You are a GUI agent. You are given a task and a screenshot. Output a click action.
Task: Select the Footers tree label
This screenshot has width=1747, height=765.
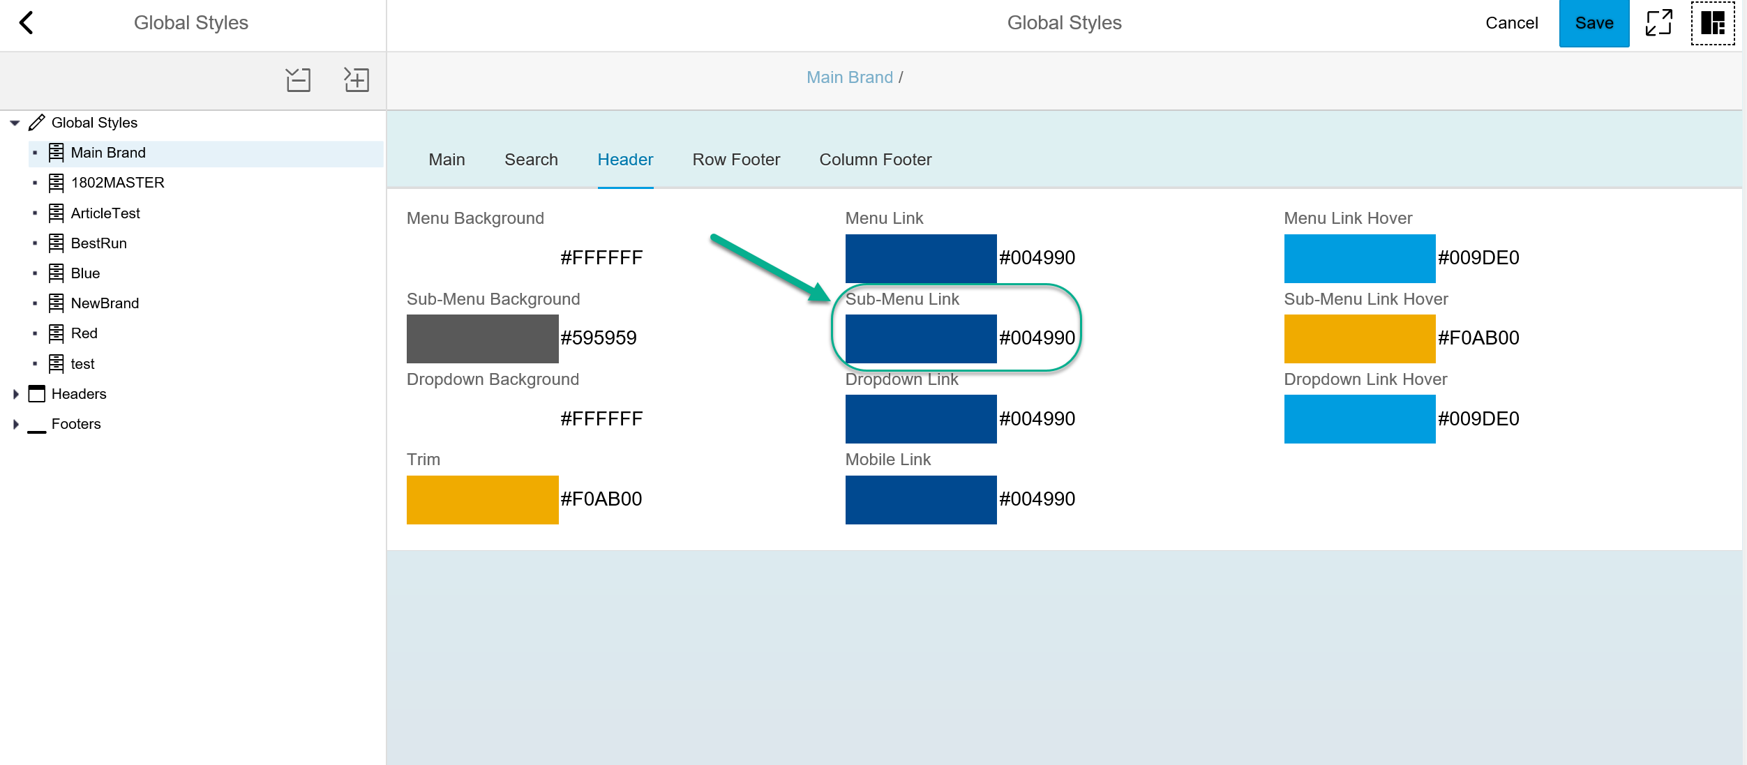(76, 424)
